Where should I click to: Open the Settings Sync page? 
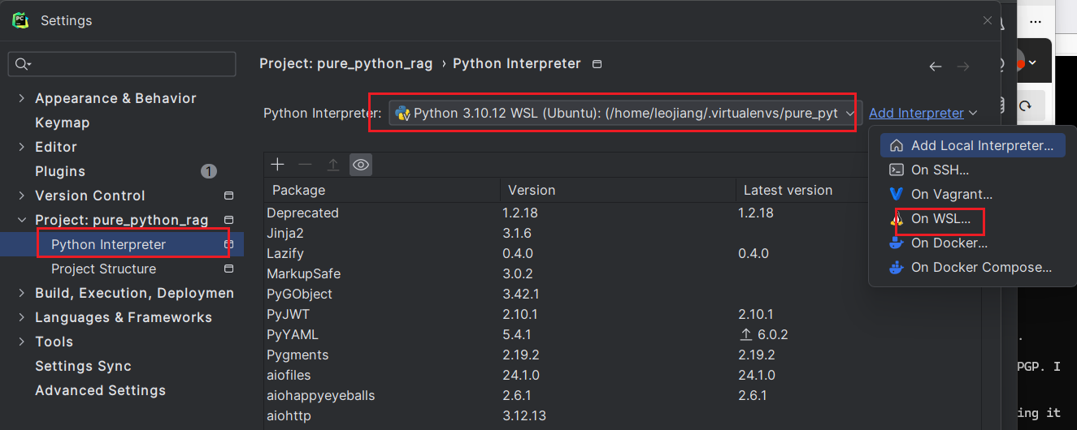pyautogui.click(x=83, y=366)
